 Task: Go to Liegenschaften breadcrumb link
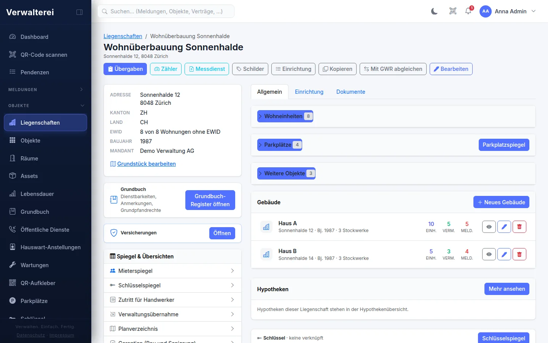click(123, 36)
